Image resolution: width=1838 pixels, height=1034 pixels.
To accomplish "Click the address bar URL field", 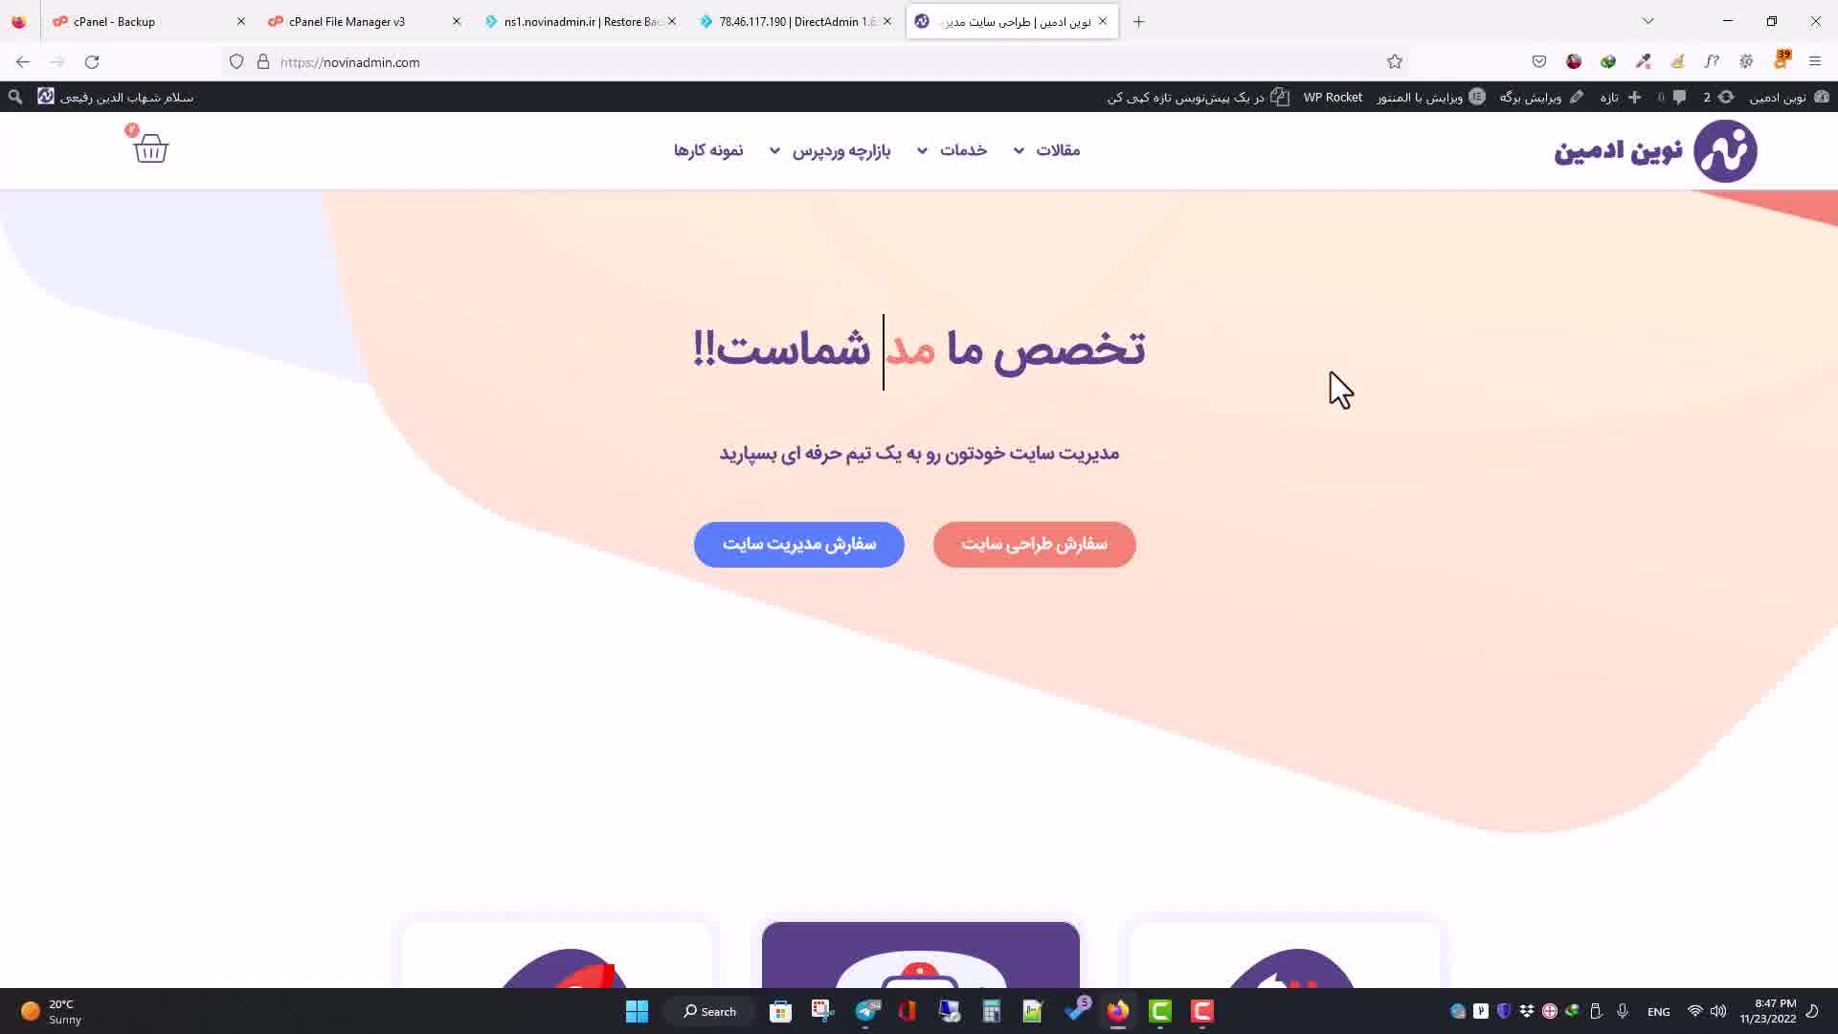I will 349,60.
